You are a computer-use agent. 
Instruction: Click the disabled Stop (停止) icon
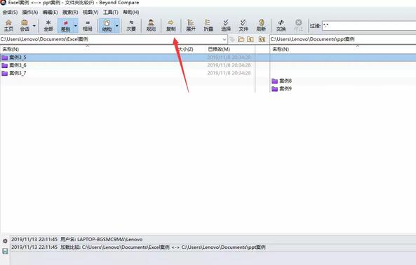point(298,25)
